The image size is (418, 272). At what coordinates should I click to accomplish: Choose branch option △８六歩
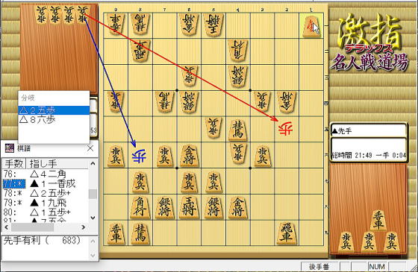(54, 120)
